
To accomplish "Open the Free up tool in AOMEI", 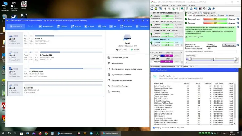I will (76, 26).
